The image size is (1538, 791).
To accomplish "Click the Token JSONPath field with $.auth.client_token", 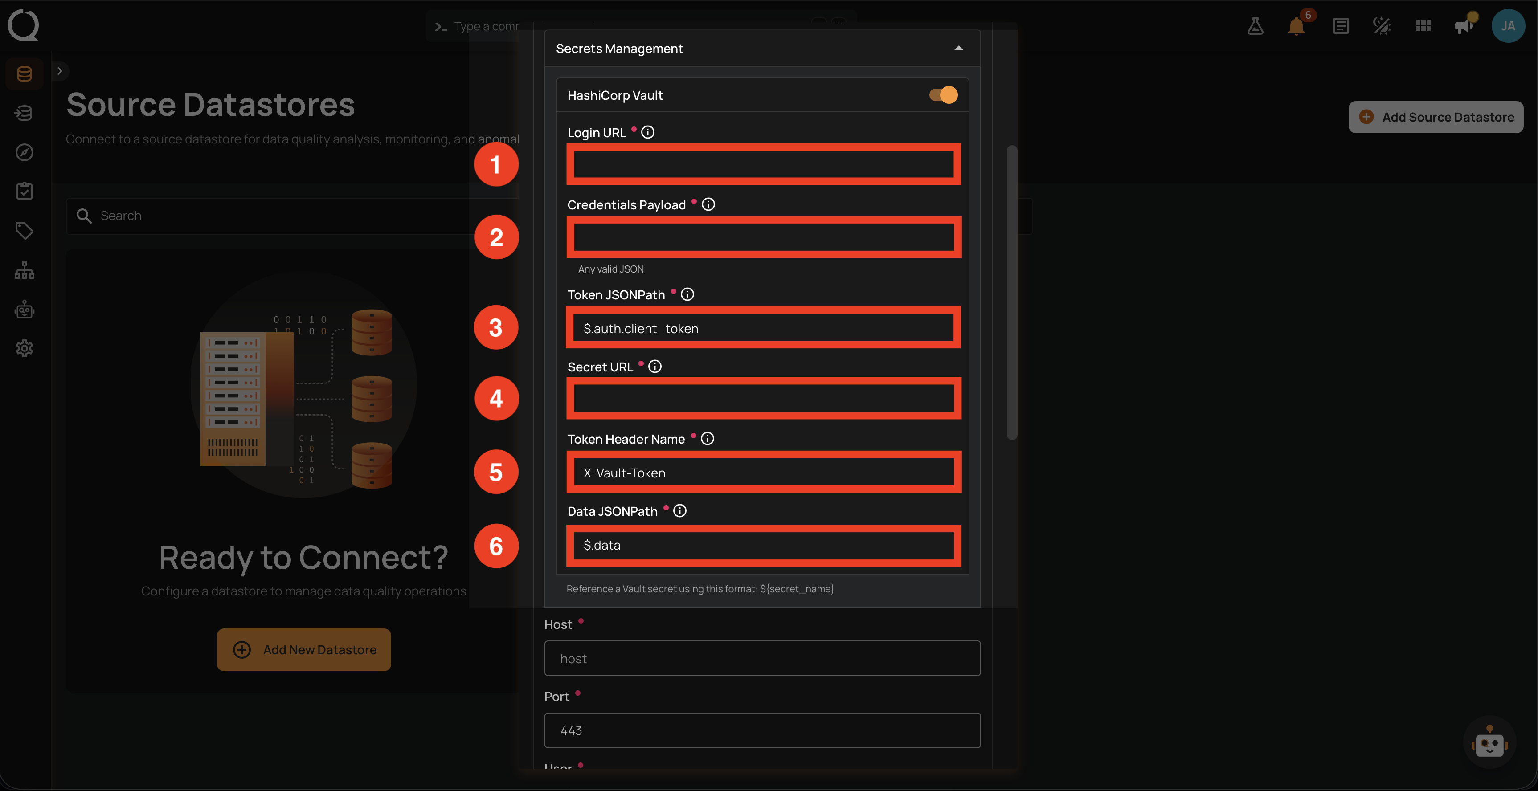I will (764, 328).
